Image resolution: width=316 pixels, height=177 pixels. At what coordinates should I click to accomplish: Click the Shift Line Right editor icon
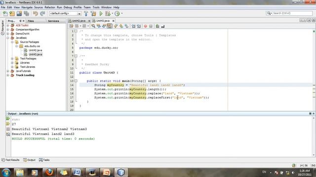click(x=139, y=26)
